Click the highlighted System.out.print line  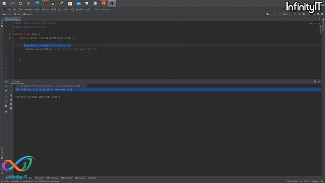[x=47, y=45]
